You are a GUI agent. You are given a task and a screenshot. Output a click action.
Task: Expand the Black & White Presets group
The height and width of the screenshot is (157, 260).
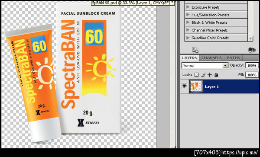click(188, 22)
